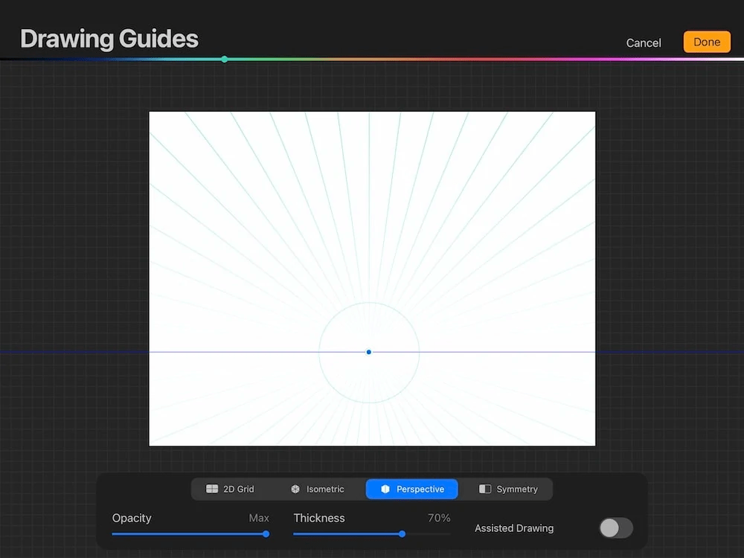Tap Done to save the drawing guides
This screenshot has height=558, width=744.
tap(706, 42)
